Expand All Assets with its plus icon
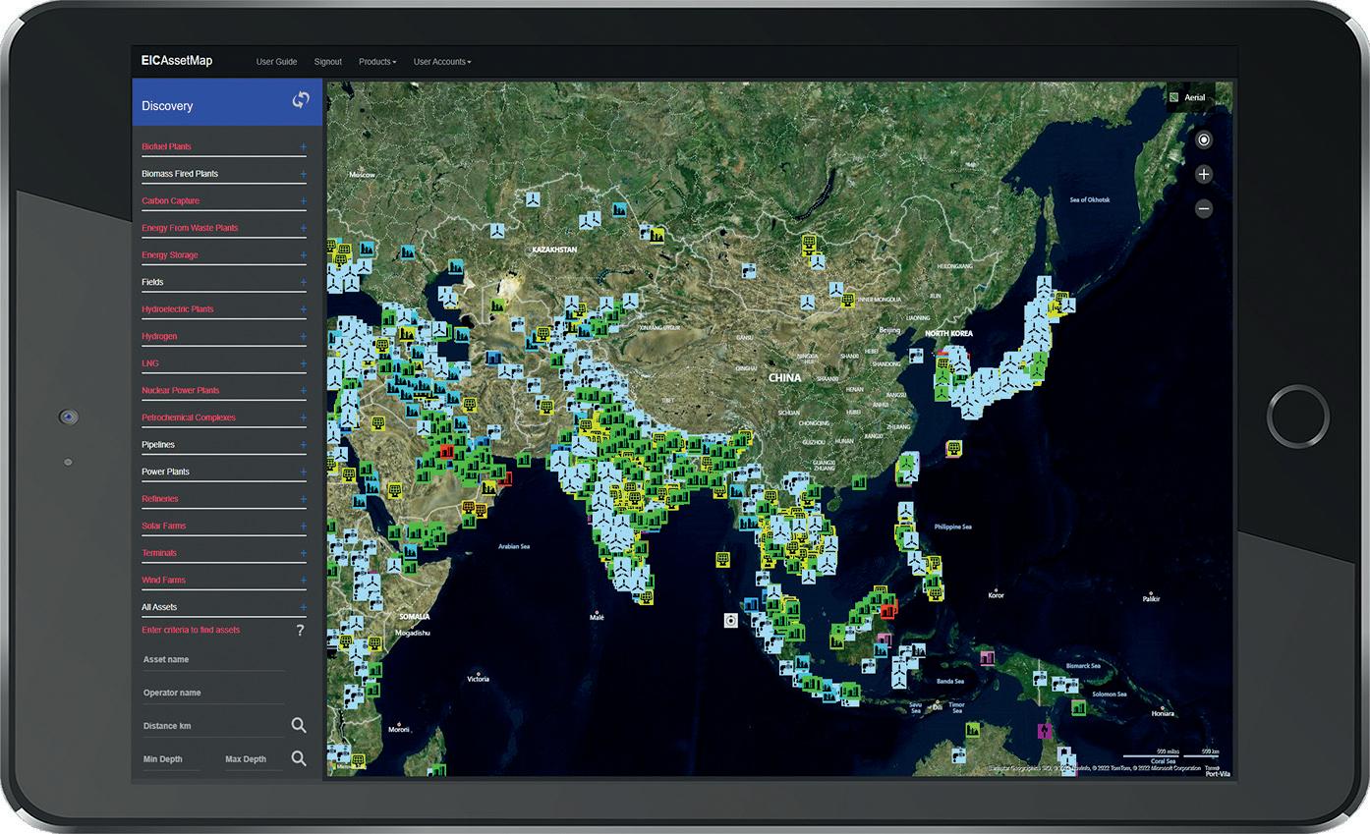This screenshot has width=1370, height=834. (303, 608)
